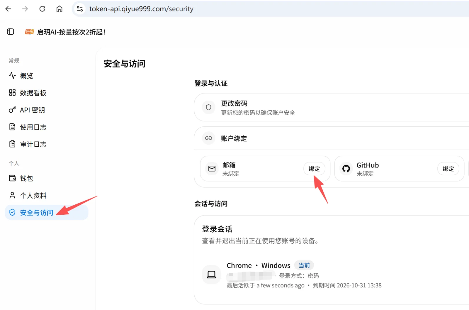The height and width of the screenshot is (310, 469).
Task: Click the address bar URL token-api.qiyue999.com/security
Action: pyautogui.click(x=141, y=9)
